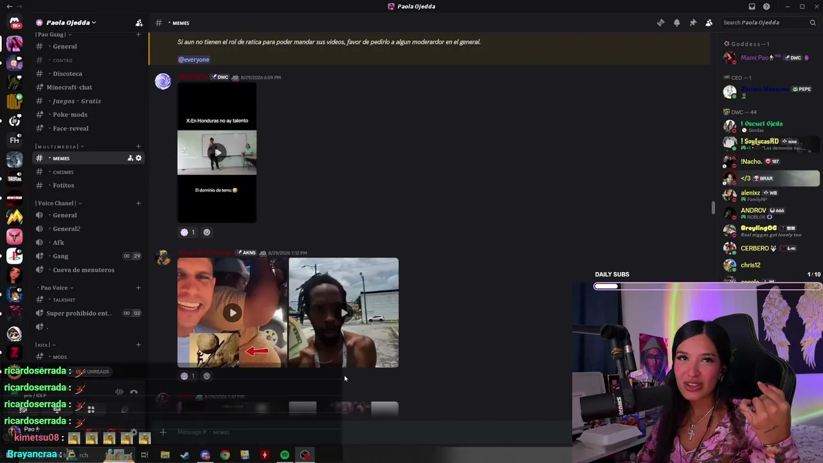Open the FH server icon
Screen dimensions: 823x463
(14, 140)
